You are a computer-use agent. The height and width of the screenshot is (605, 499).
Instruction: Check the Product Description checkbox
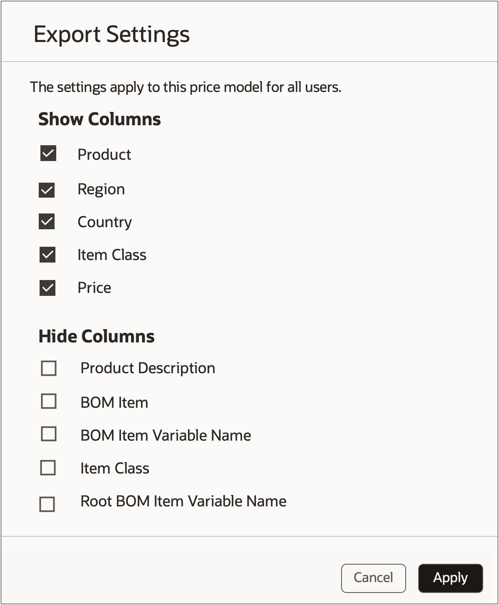coord(48,367)
